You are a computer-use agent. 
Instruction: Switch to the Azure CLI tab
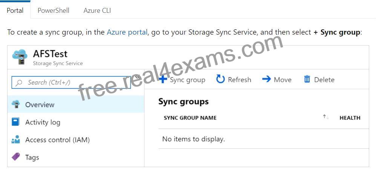(97, 11)
